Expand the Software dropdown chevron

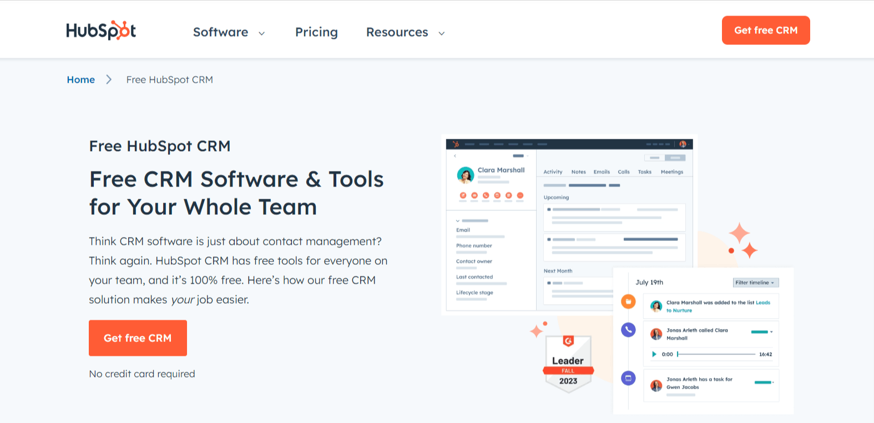pos(262,33)
